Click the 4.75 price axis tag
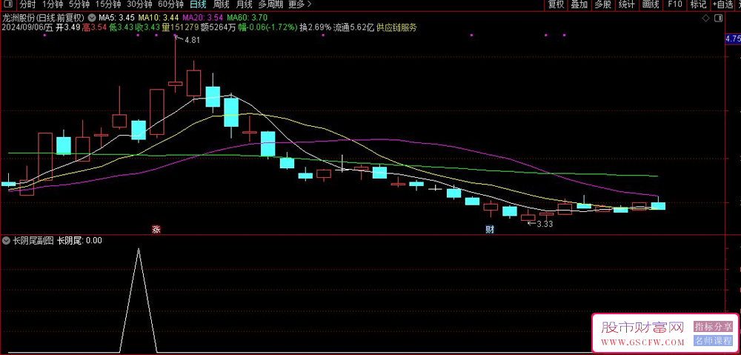The width and height of the screenshot is (741, 355). (x=733, y=39)
